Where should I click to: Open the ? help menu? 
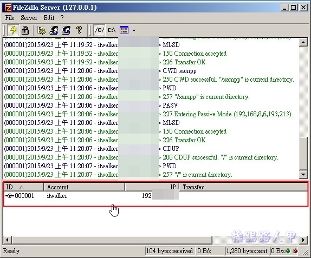click(x=62, y=18)
